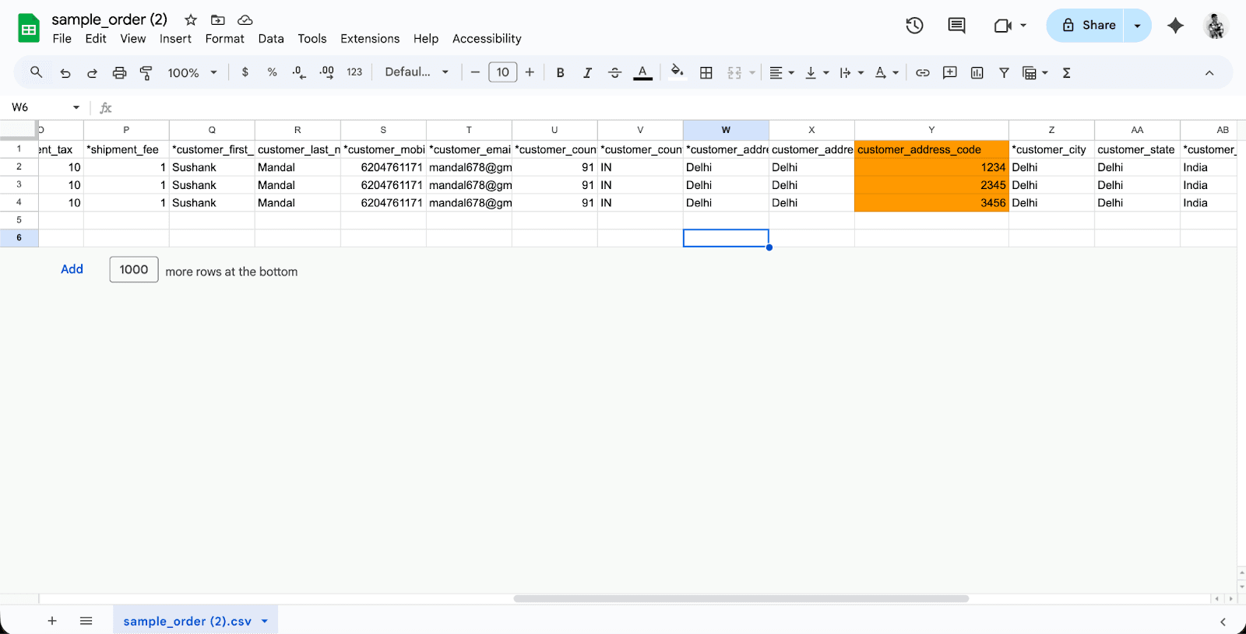Click the insert link icon
1246x634 pixels.
click(x=922, y=73)
